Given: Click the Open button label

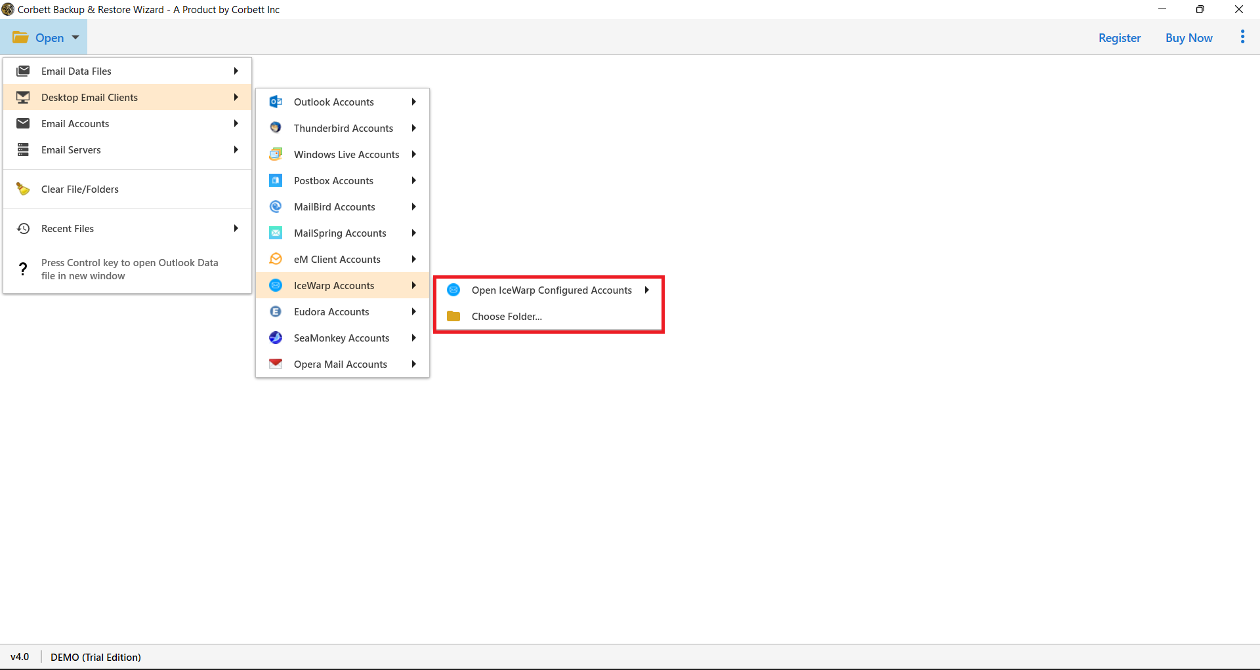Looking at the screenshot, I should (x=50, y=37).
